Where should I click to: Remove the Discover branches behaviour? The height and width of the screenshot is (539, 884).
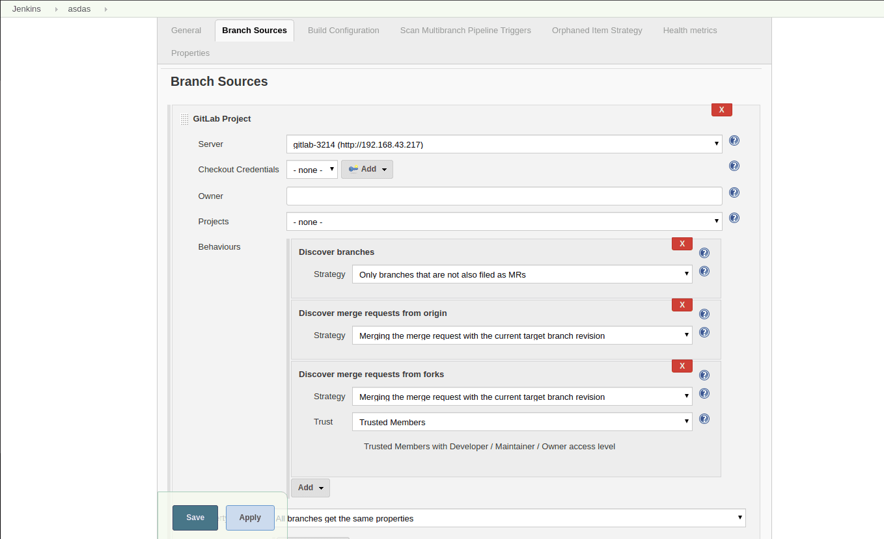click(682, 243)
